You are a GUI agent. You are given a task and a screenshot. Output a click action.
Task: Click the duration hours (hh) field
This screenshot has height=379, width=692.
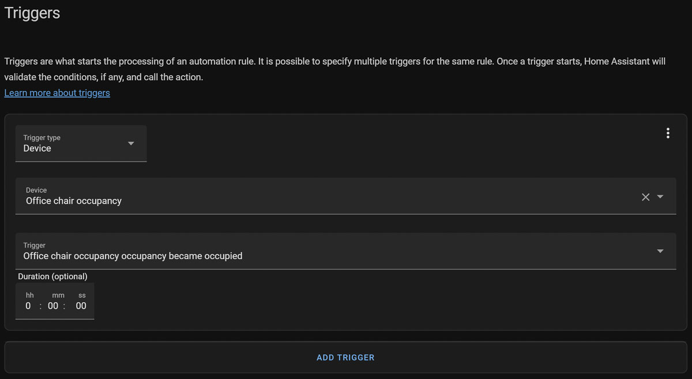[x=28, y=306]
